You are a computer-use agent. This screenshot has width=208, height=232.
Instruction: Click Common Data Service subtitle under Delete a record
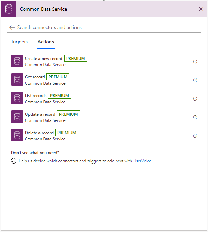click(x=45, y=139)
